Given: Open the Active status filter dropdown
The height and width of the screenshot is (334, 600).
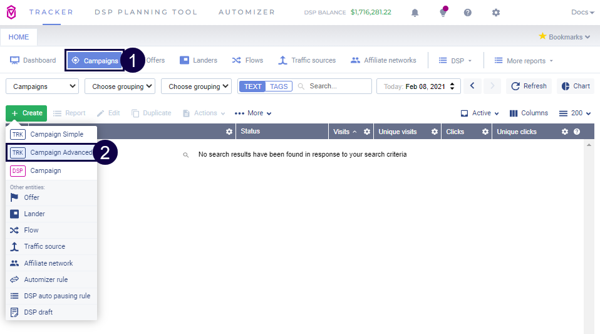Looking at the screenshot, I should point(480,113).
